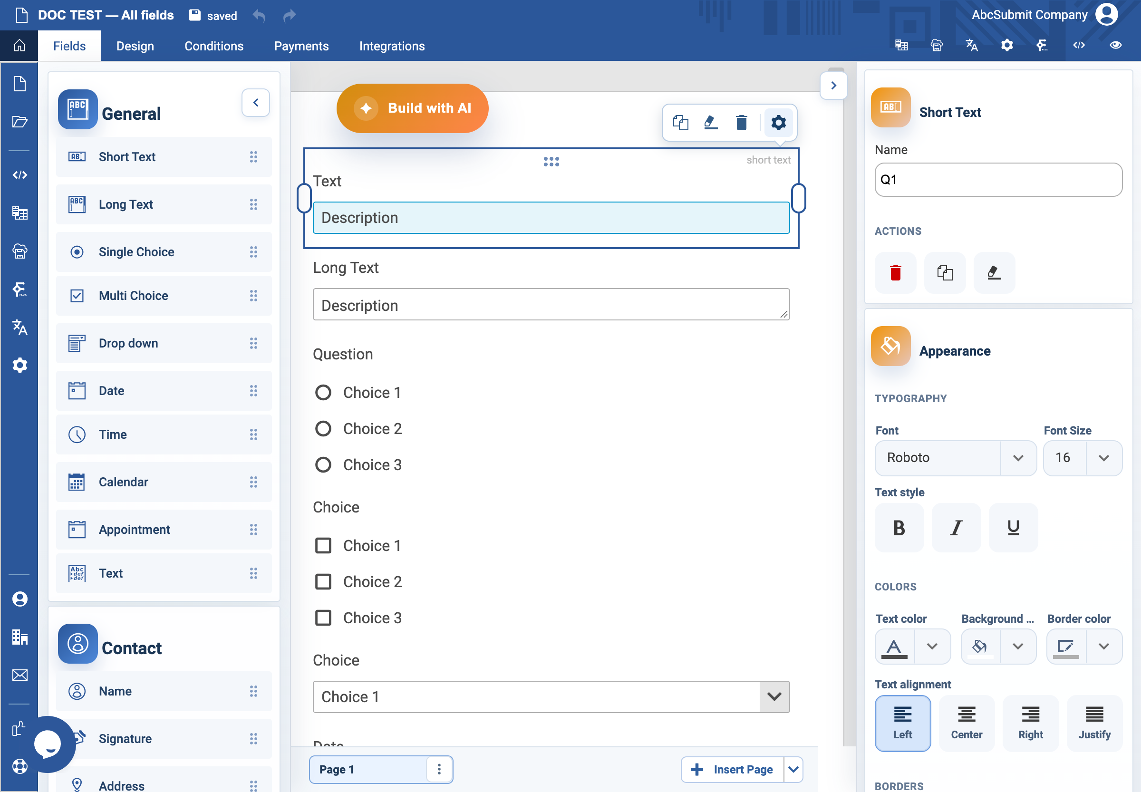Click the Insert Page button

[732, 770]
